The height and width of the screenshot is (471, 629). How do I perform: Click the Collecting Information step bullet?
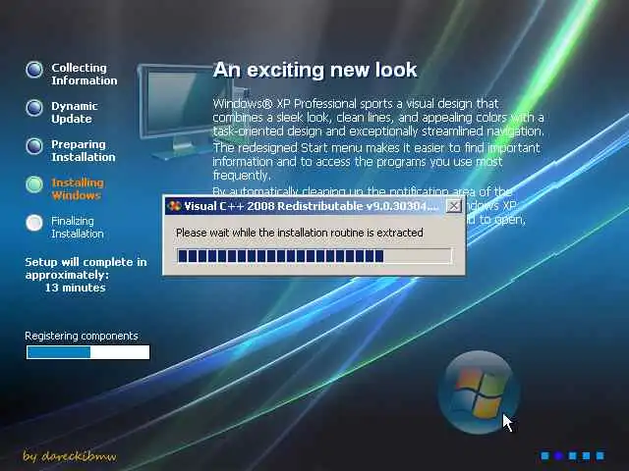click(x=34, y=70)
